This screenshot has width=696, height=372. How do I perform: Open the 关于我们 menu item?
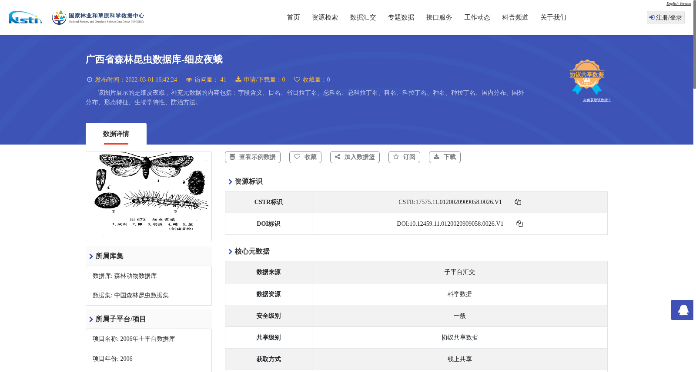click(x=553, y=17)
